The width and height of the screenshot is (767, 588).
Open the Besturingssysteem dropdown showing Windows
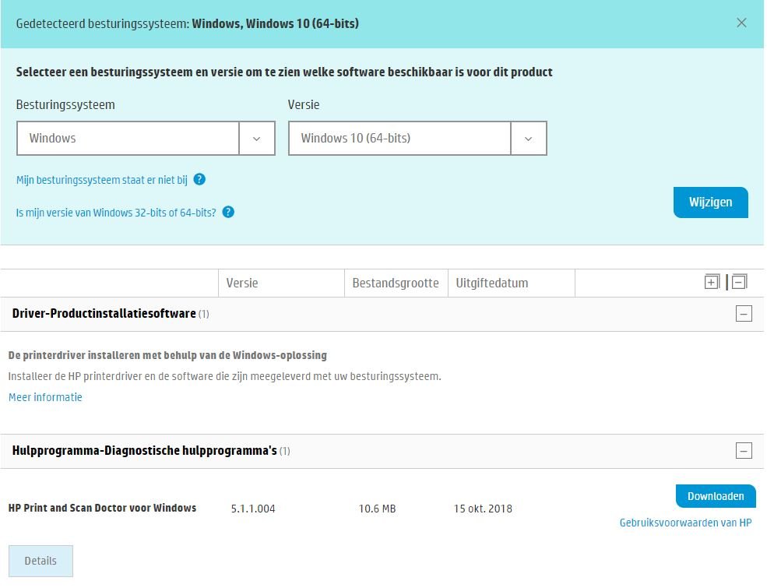click(x=146, y=139)
